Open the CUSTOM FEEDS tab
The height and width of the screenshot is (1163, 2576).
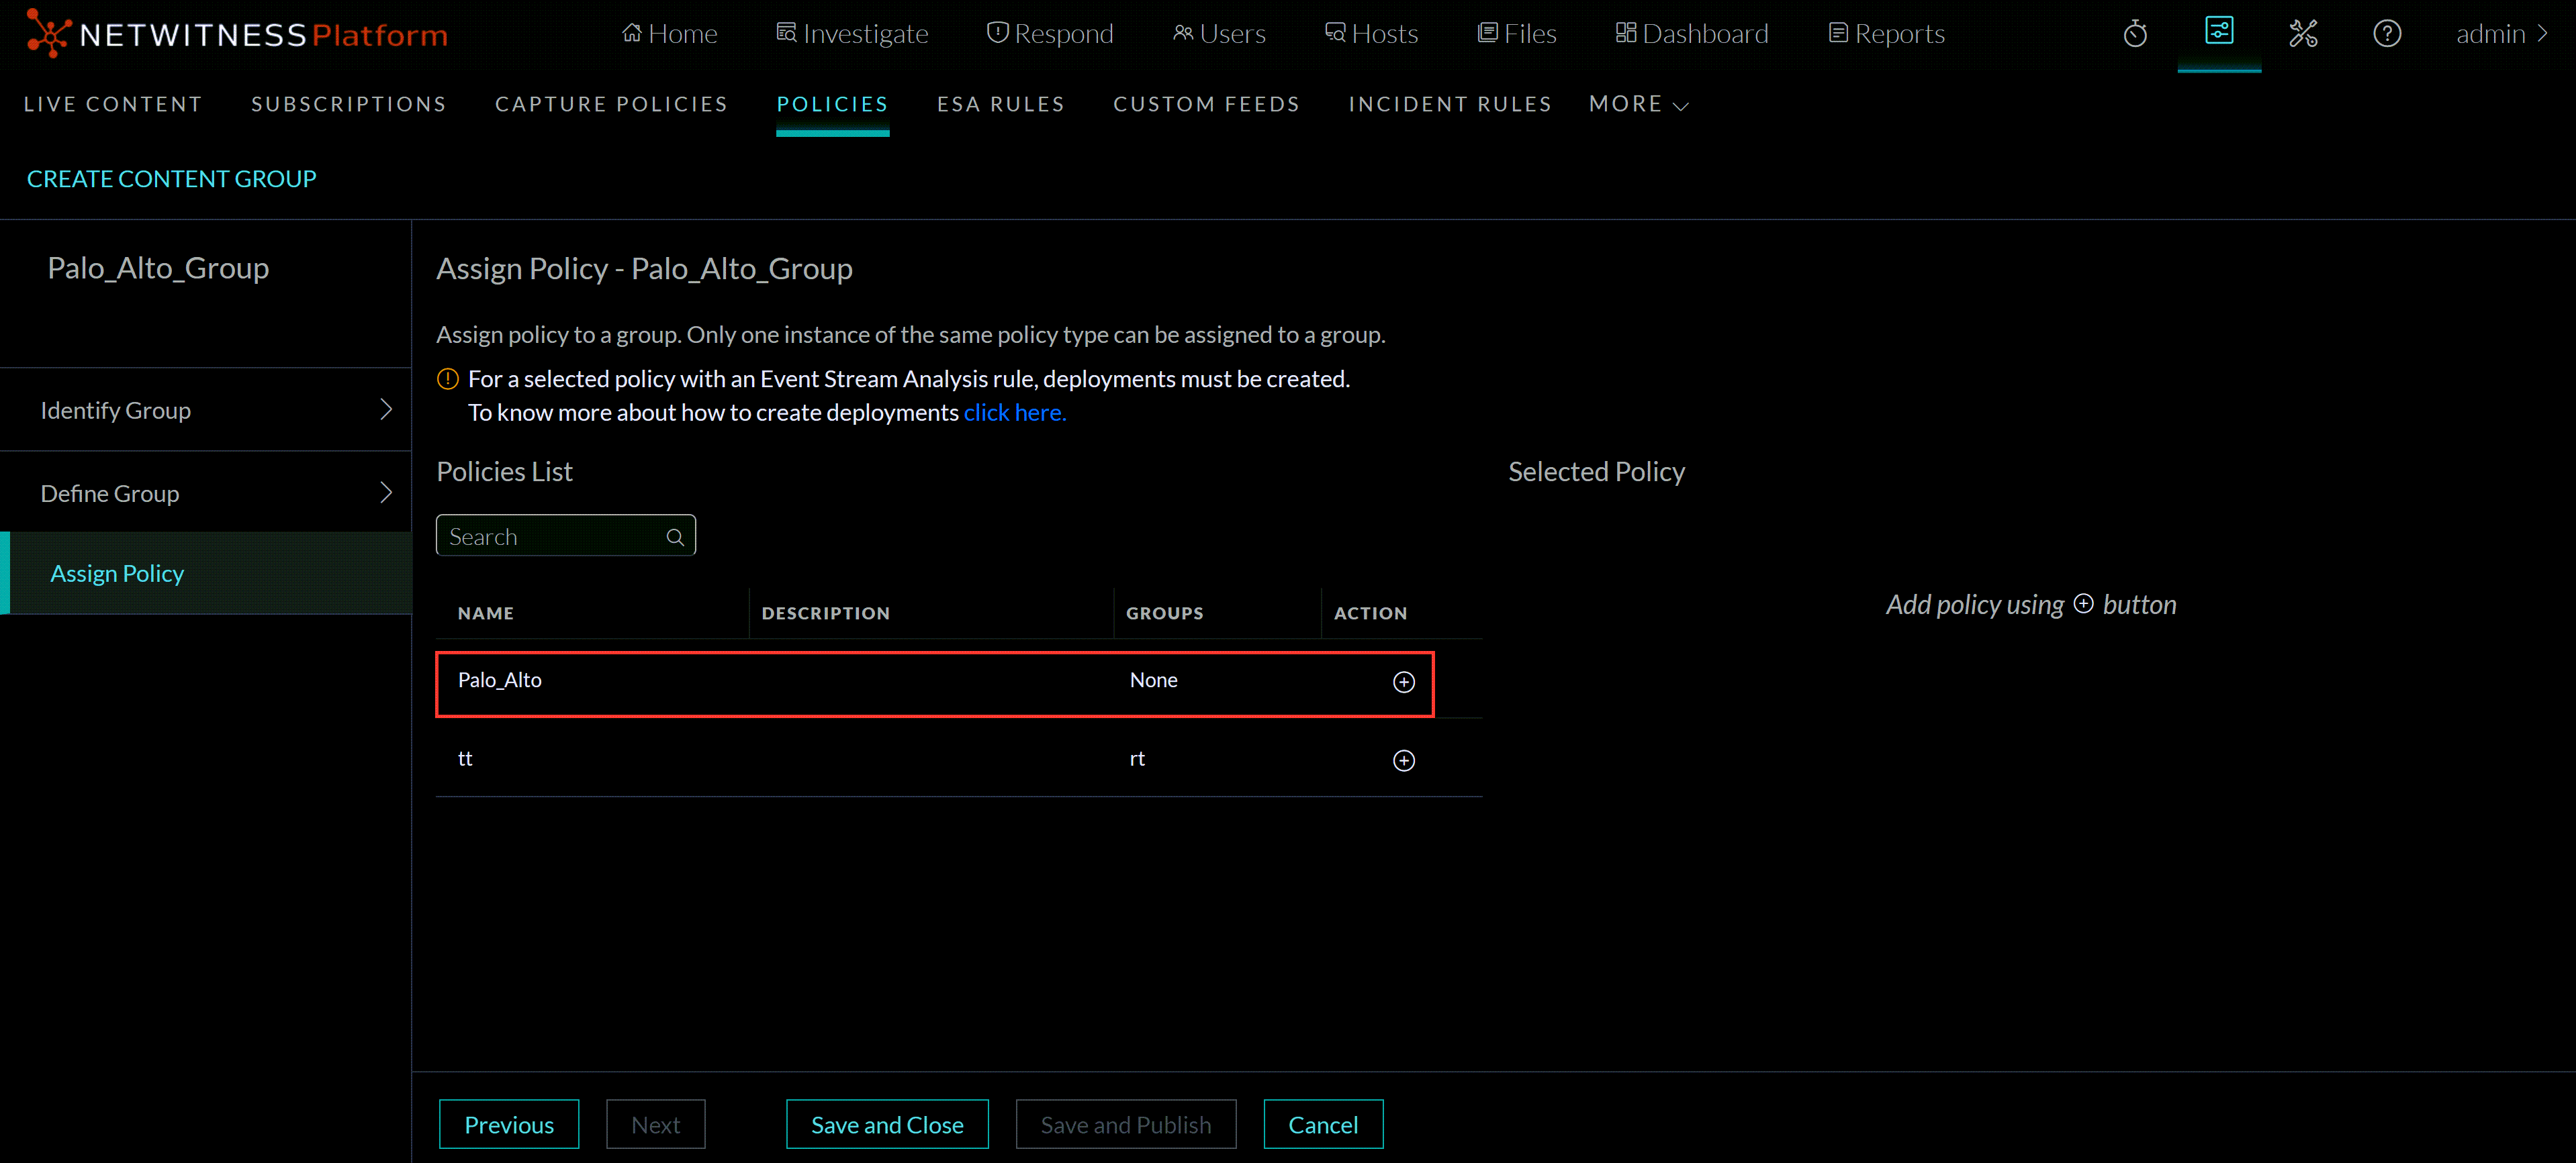[1206, 104]
